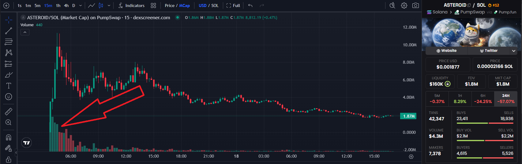This screenshot has width=522, height=164.
Task: Switch to line chart style
Action: pyautogui.click(x=91, y=5)
